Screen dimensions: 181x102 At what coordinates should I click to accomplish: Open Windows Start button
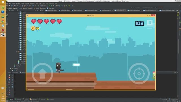[3, 2]
